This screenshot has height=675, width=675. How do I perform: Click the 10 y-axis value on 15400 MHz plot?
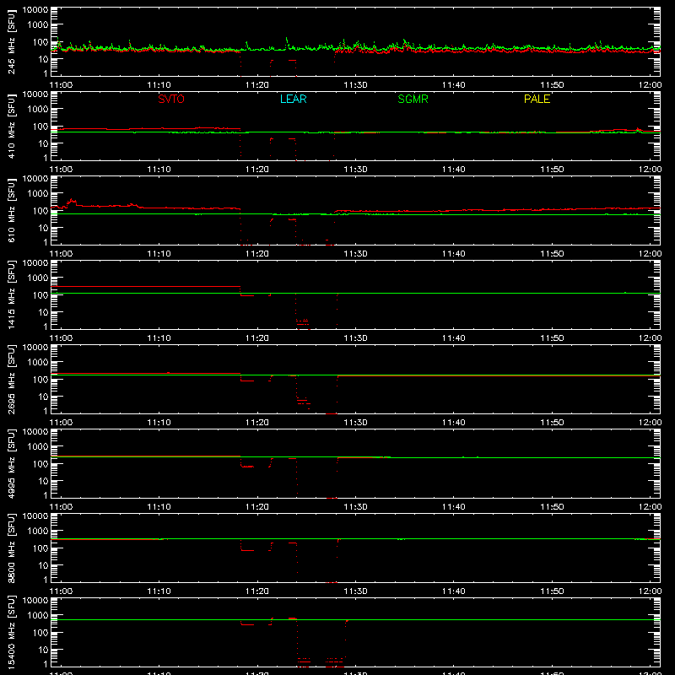(44, 650)
